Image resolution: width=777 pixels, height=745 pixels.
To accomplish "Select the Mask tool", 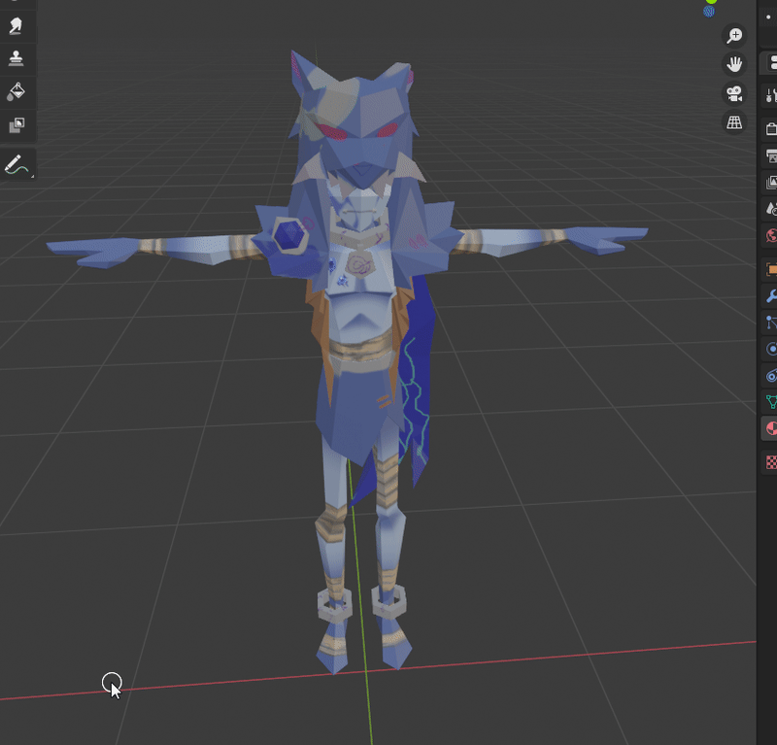I will point(16,124).
